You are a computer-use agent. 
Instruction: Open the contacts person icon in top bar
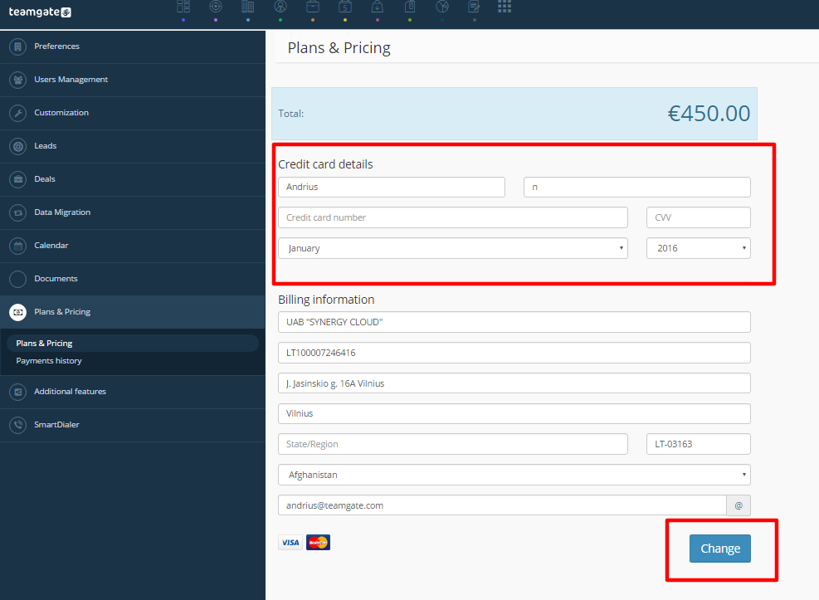tap(280, 7)
